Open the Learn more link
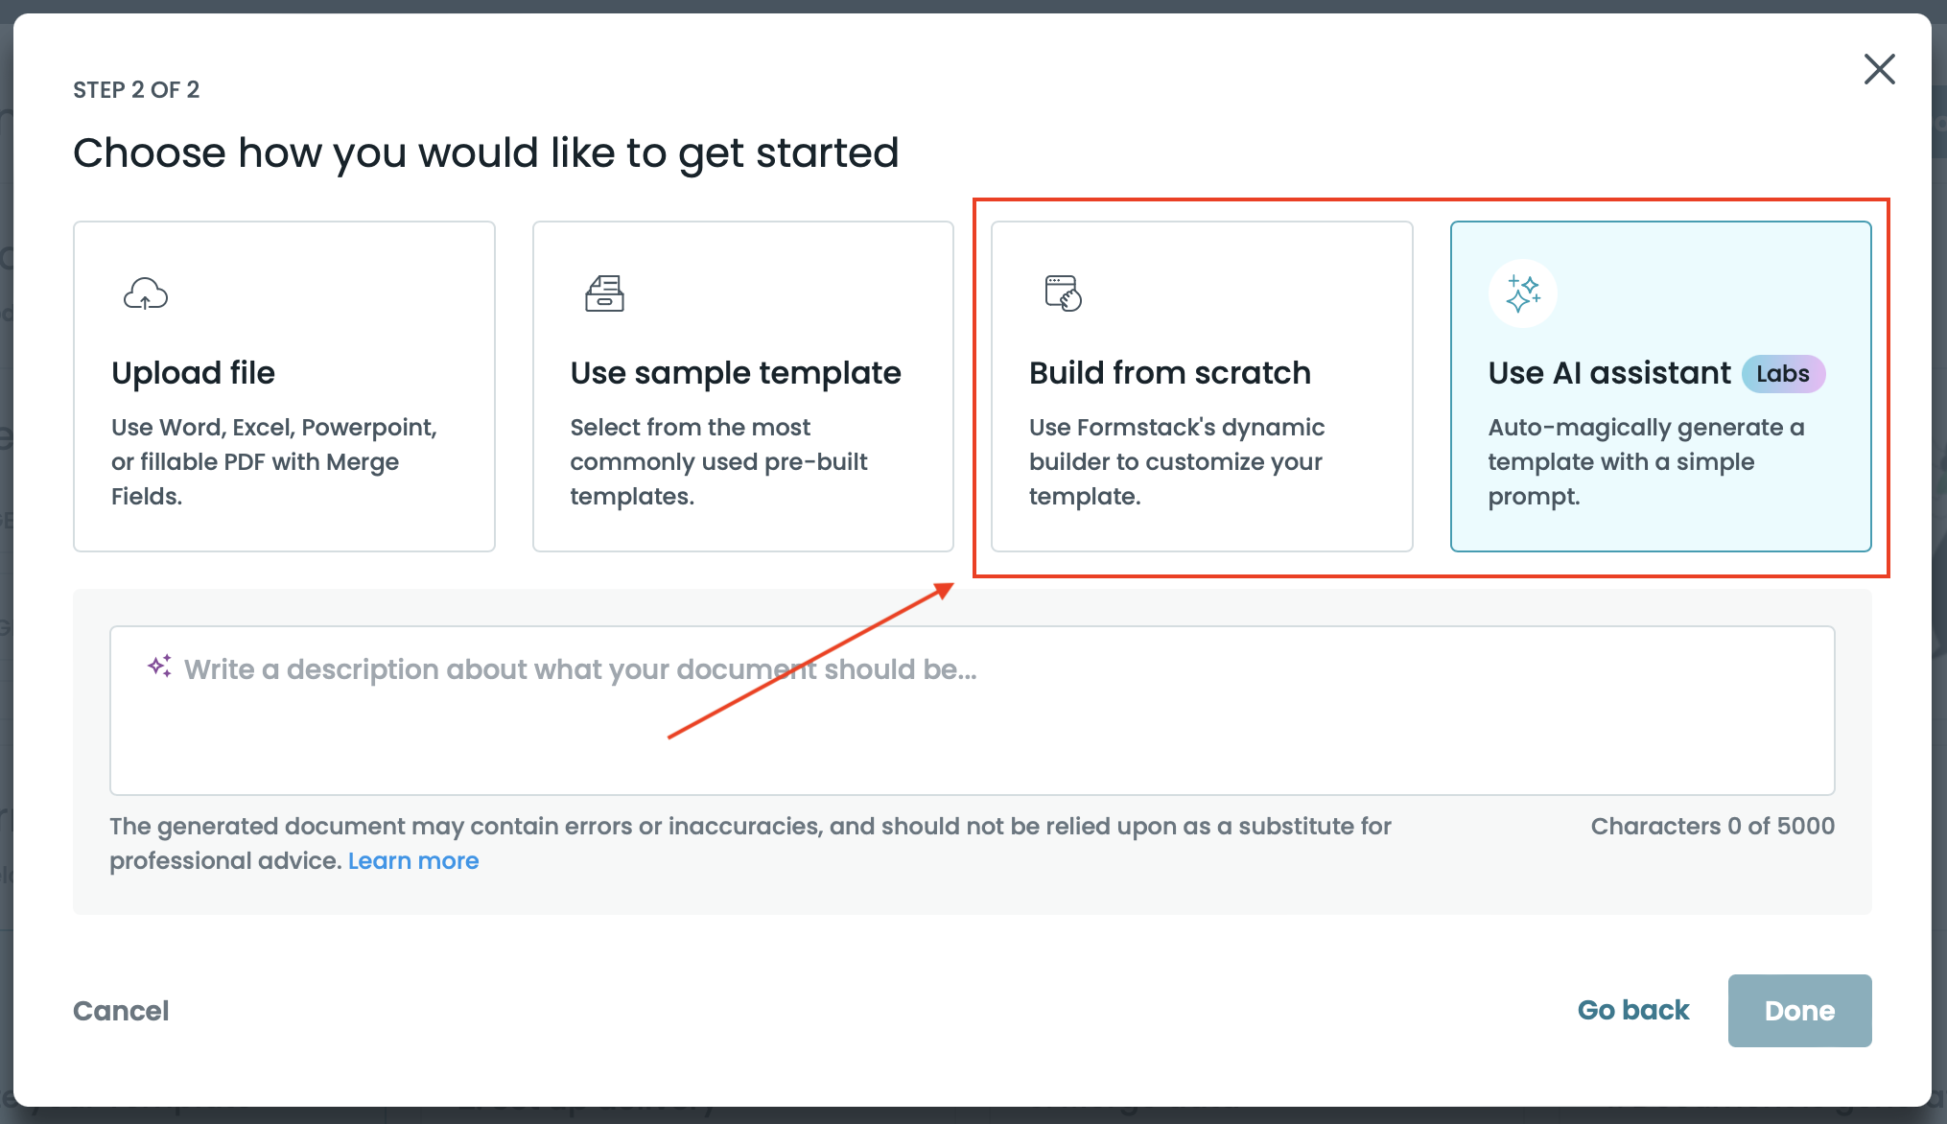 pos(412,861)
